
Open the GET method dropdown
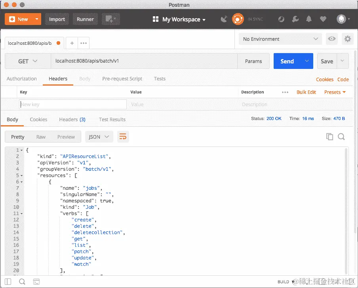click(28, 61)
